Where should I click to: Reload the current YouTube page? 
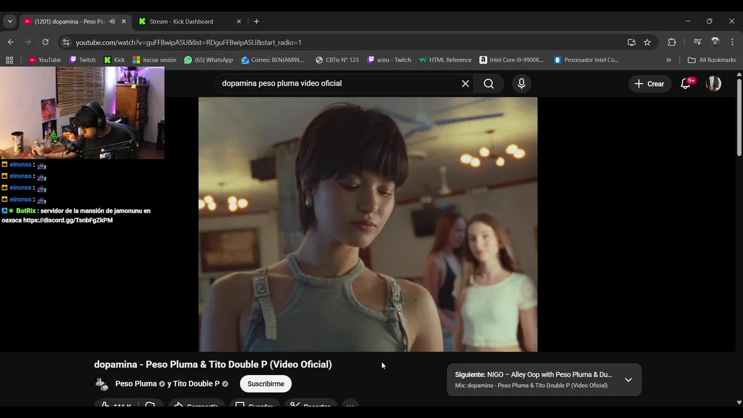(x=45, y=42)
